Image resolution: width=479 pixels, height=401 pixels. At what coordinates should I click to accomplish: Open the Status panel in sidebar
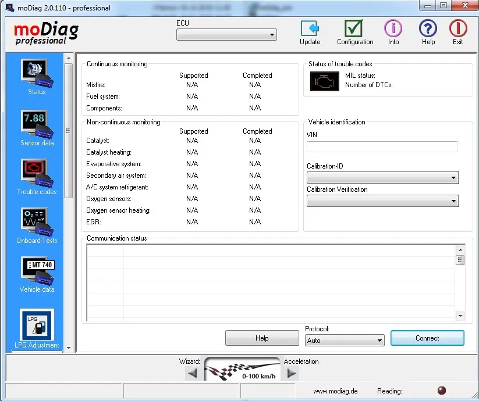coord(37,77)
